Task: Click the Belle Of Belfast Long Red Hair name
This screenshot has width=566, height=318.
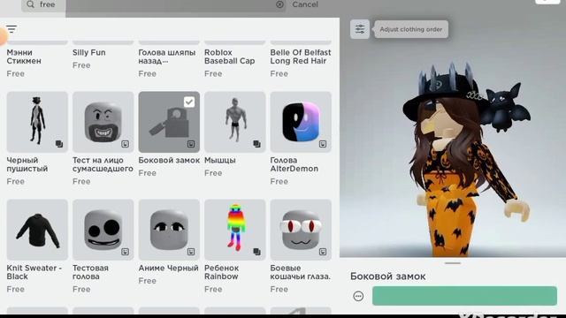Action: click(301, 57)
